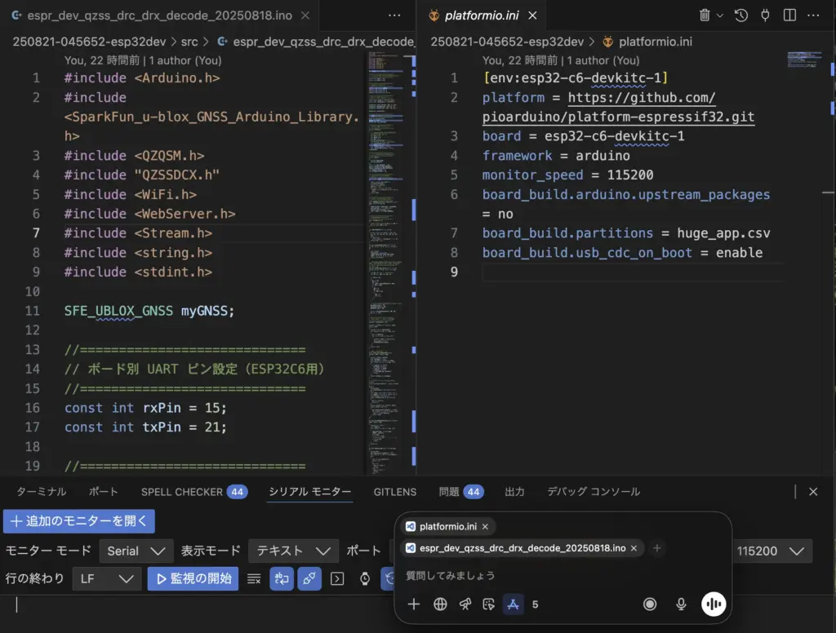This screenshot has width=836, height=633.
Task: Remove platformio.ini chip from chat popup
Action: click(x=485, y=526)
